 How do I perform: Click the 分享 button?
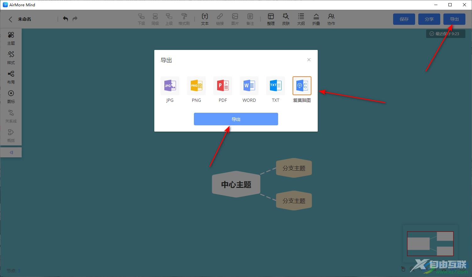pyautogui.click(x=429, y=19)
